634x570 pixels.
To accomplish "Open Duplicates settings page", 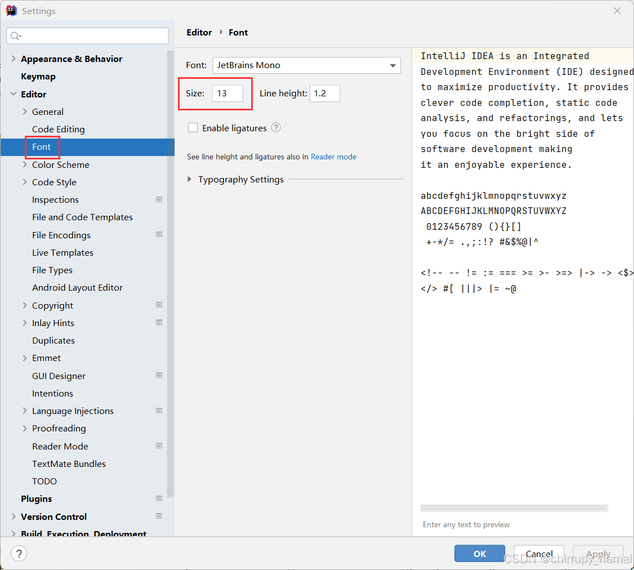I will [53, 341].
